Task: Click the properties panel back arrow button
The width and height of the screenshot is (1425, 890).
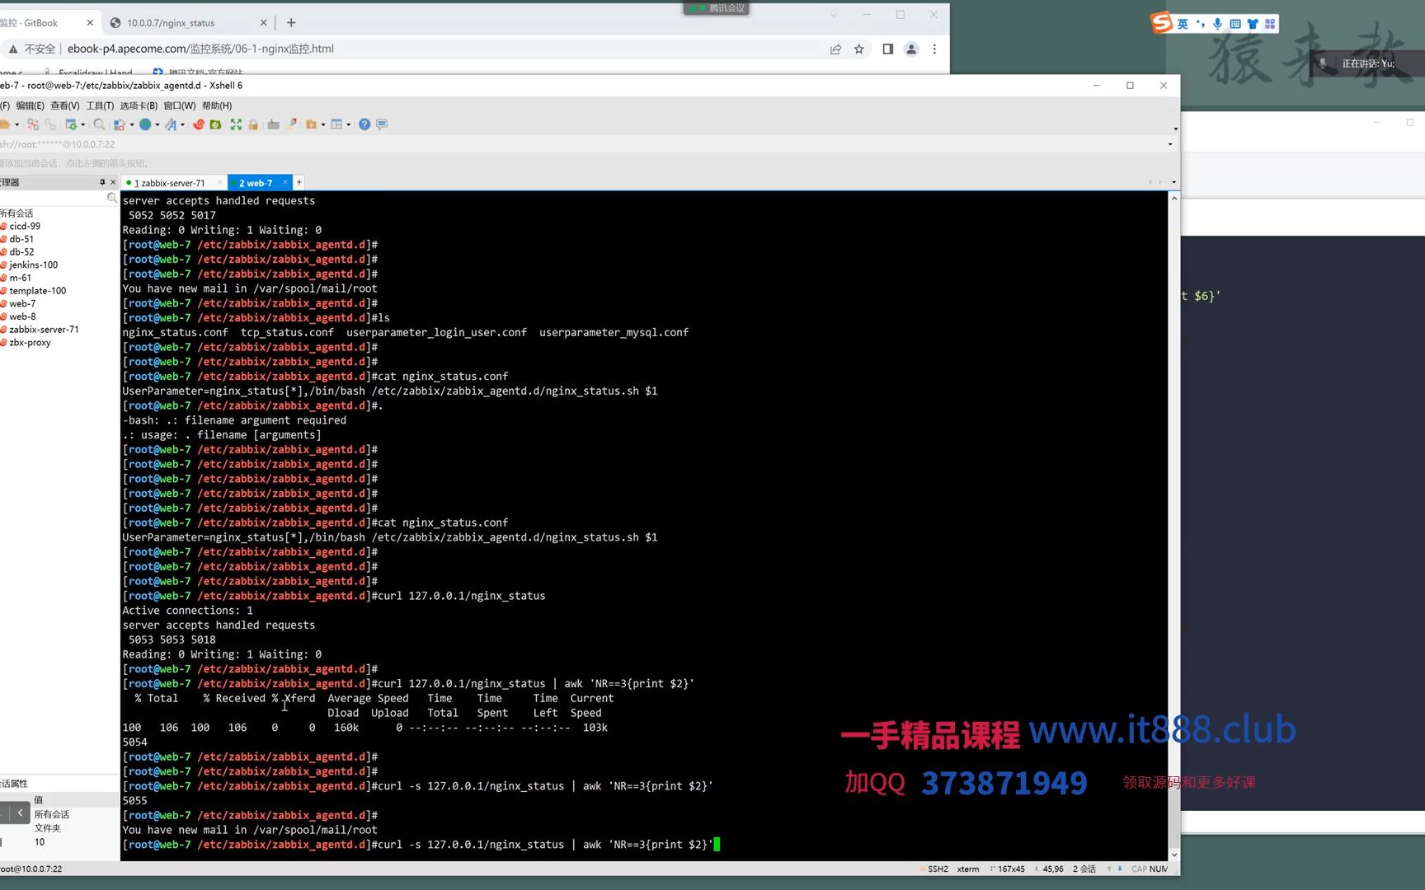Action: [20, 813]
